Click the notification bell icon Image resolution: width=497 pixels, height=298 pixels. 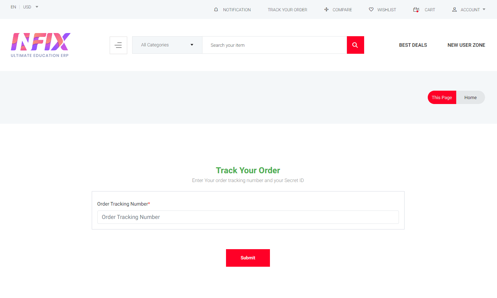216,9
